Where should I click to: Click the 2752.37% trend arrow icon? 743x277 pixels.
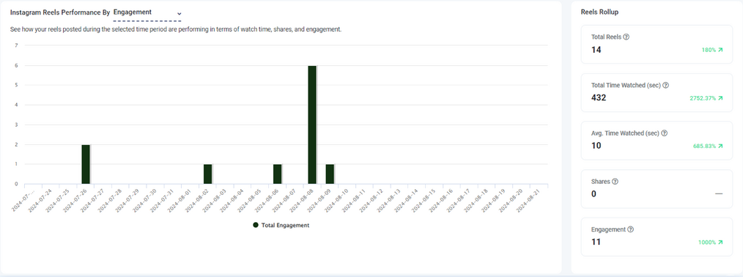[720, 98]
